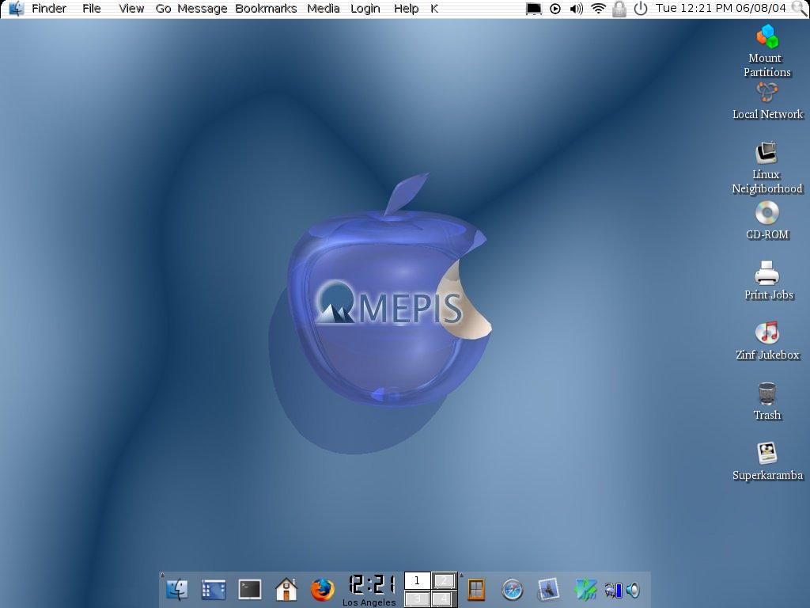
Task: Switch to virtual desktop 1 in pager
Action: (x=417, y=580)
